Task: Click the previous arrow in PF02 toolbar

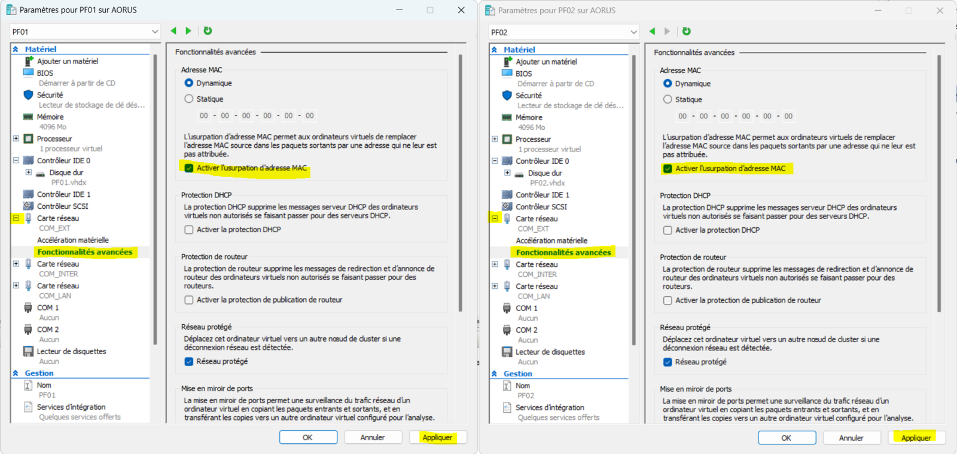Action: [x=652, y=32]
